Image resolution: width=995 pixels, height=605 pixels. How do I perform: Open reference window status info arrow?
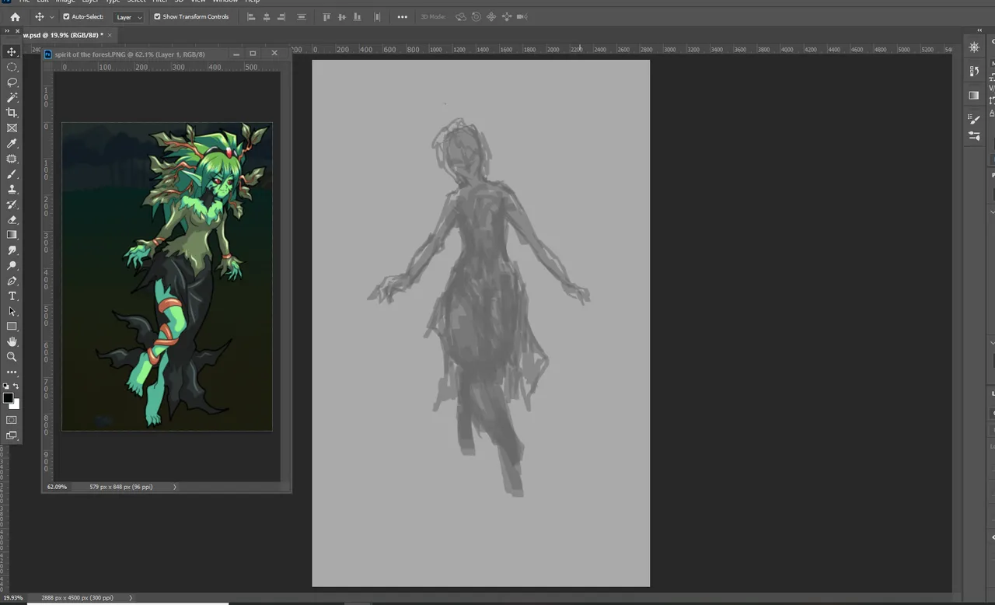[x=174, y=487]
